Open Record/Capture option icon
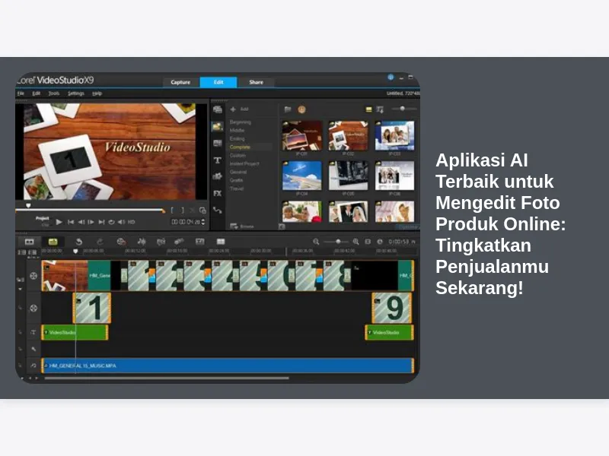 coord(121,242)
